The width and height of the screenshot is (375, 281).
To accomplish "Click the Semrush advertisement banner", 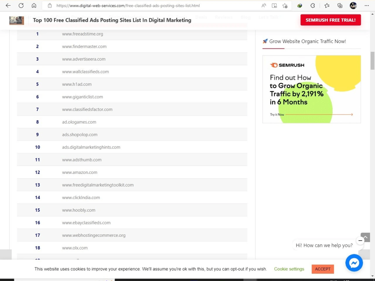I will [312, 89].
